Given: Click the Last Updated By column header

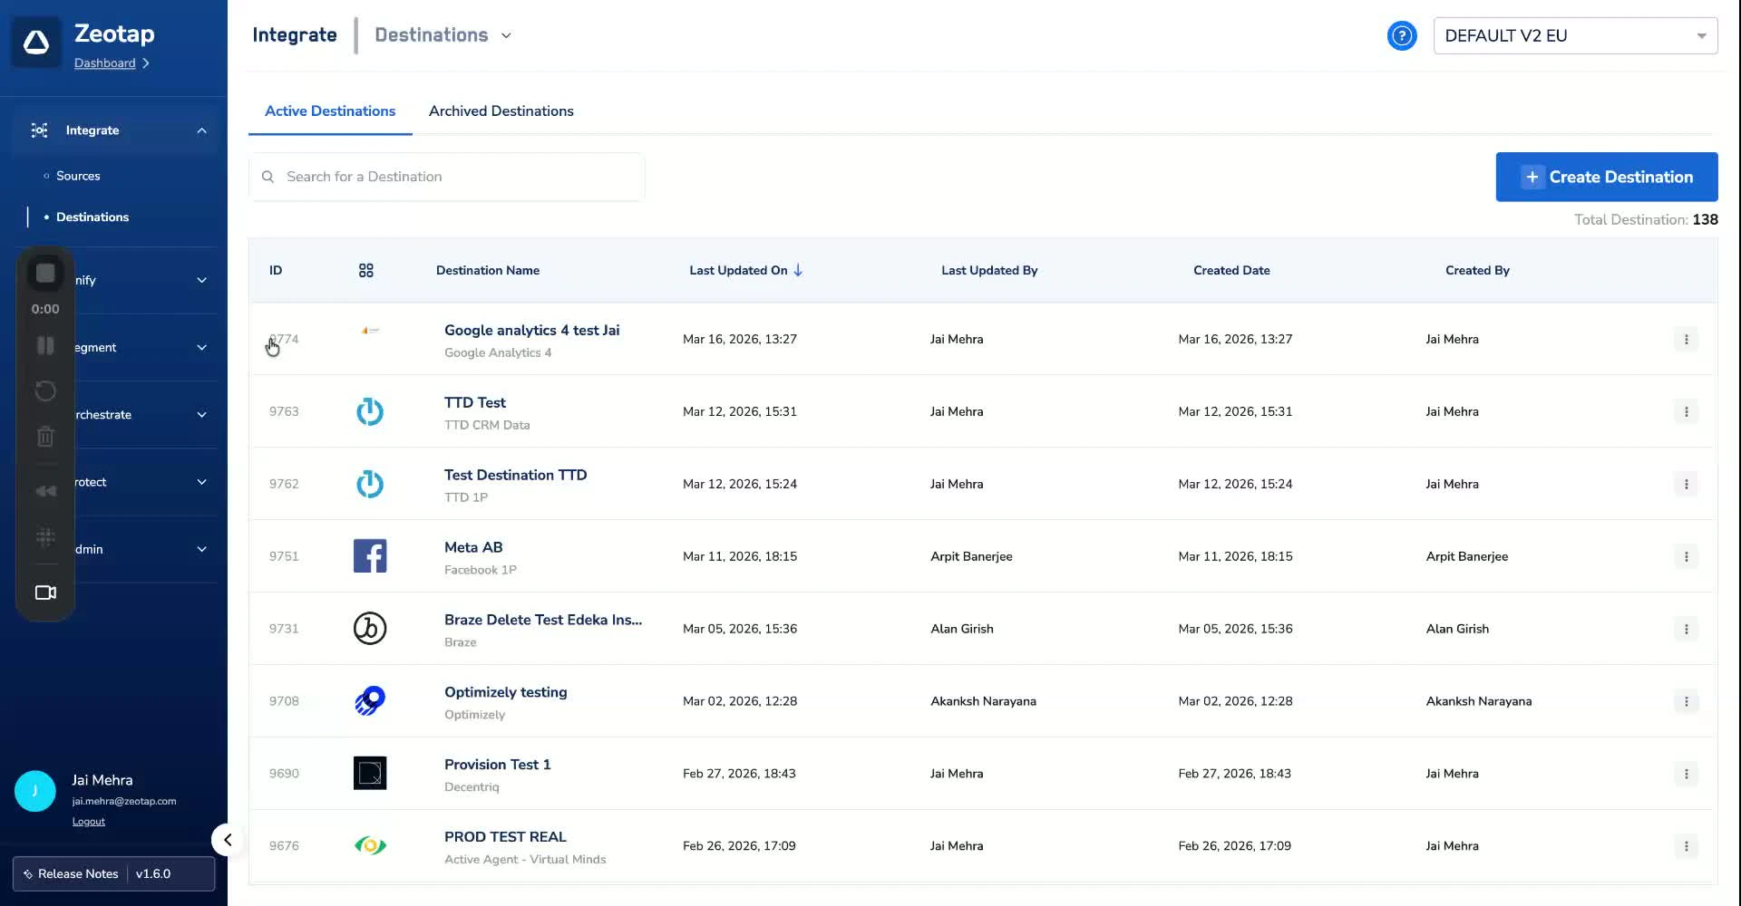Looking at the screenshot, I should (x=989, y=270).
